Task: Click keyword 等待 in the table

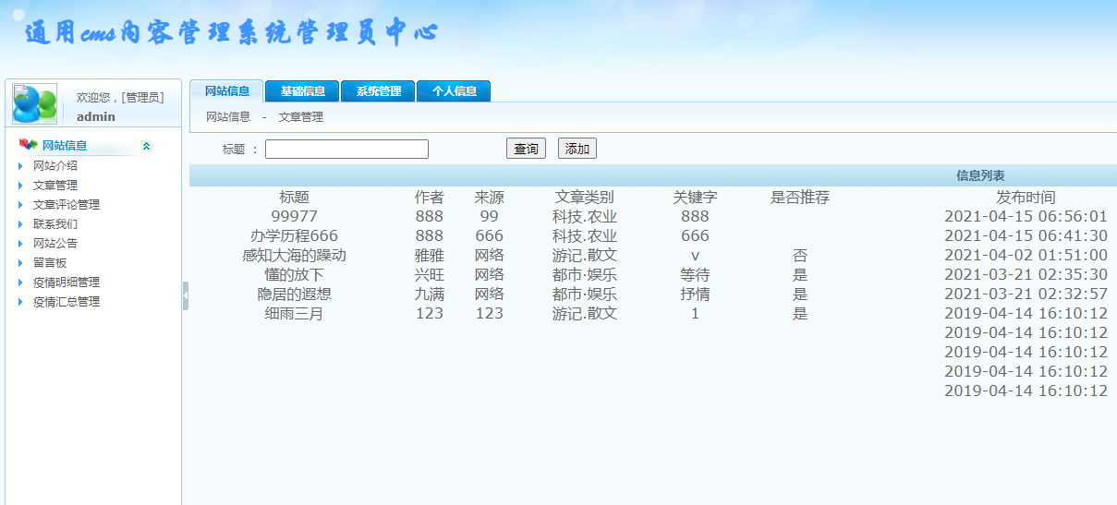Action: pyautogui.click(x=695, y=275)
